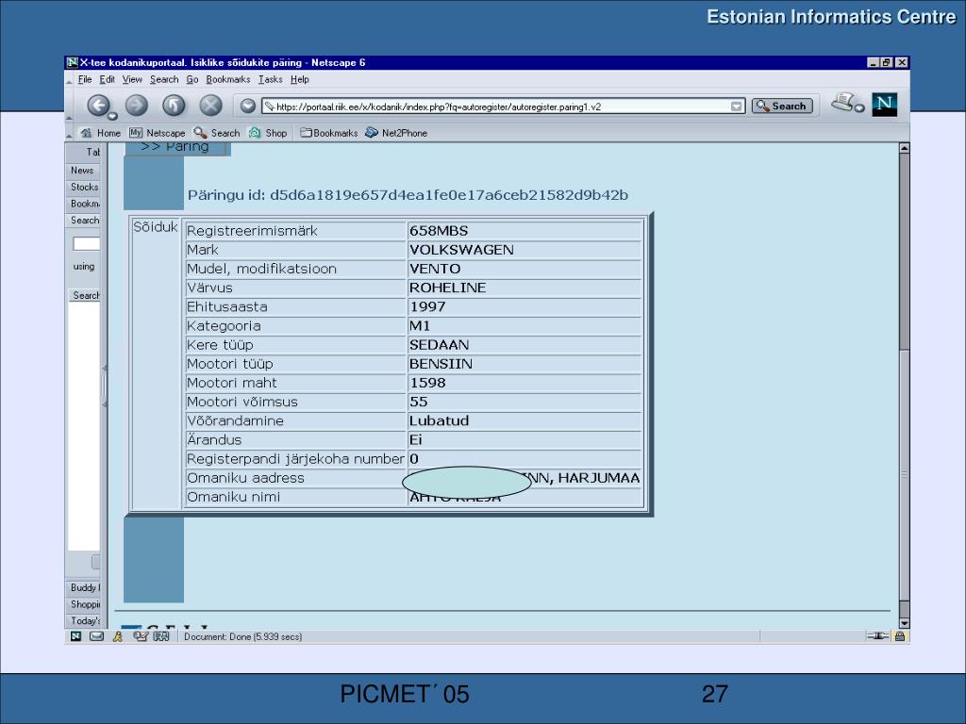The height and width of the screenshot is (724, 966).
Task: Open the Today's Tips sidebar tab
Action: [x=83, y=621]
